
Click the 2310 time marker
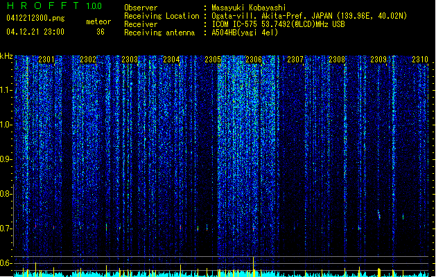420,60
